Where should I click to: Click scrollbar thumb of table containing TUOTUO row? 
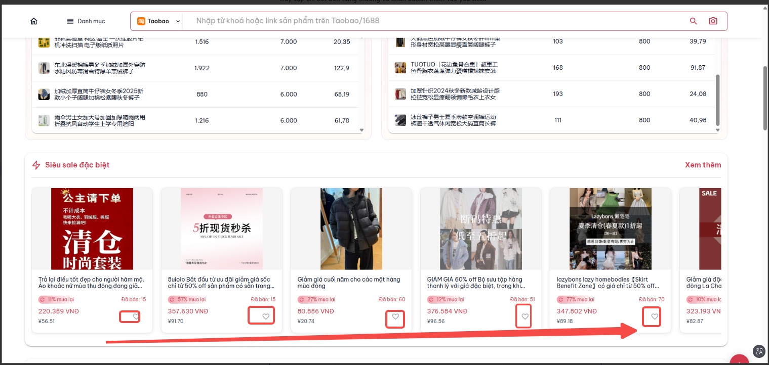coord(717,101)
